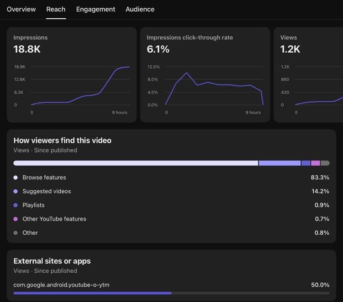Click the 4.0% axis label

point(153,92)
